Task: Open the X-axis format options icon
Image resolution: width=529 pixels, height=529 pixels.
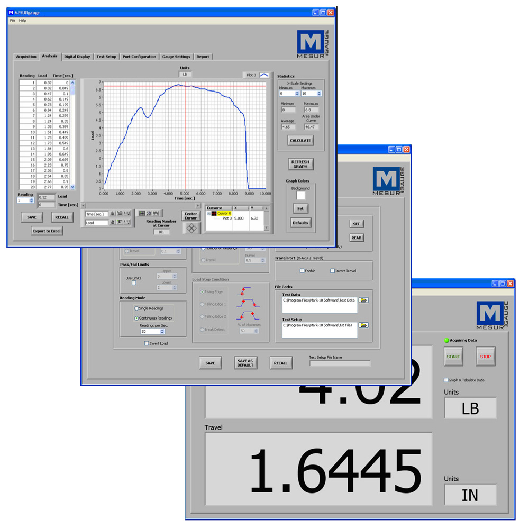Action: [x=127, y=214]
